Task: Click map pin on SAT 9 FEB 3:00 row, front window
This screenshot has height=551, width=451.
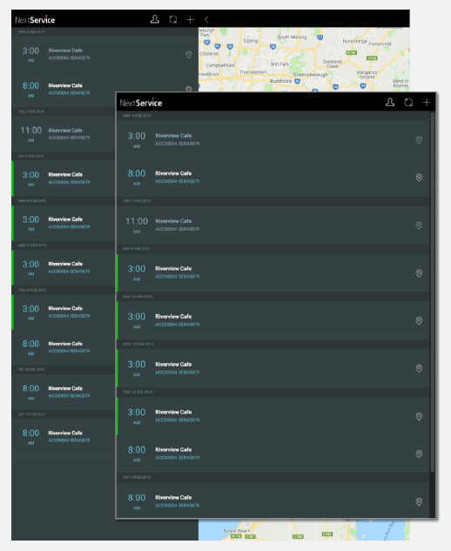Action: 419,273
